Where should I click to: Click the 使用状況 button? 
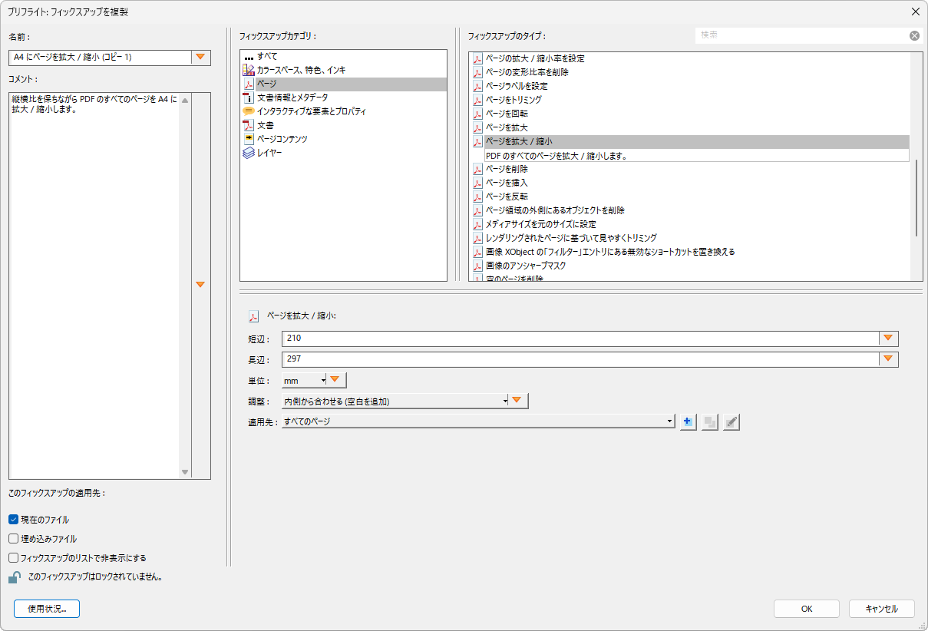(x=46, y=608)
